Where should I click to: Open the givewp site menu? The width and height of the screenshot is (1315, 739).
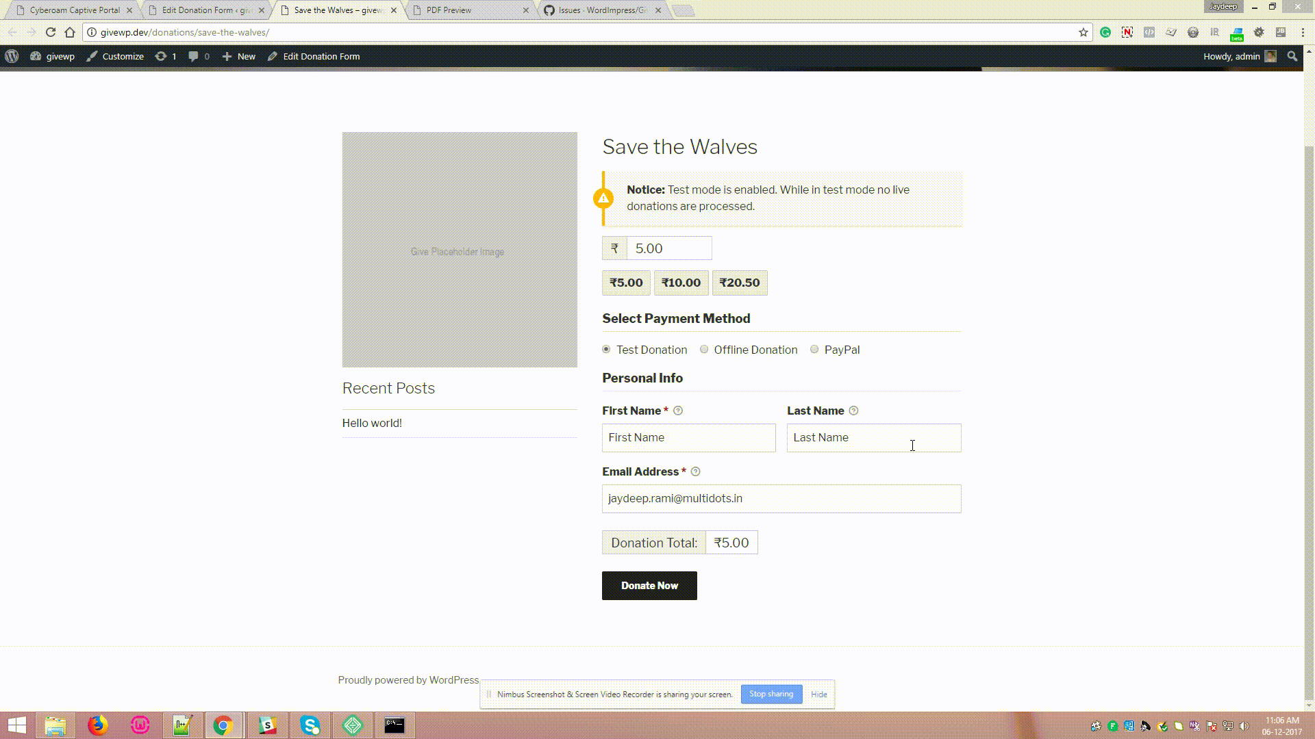point(52,57)
